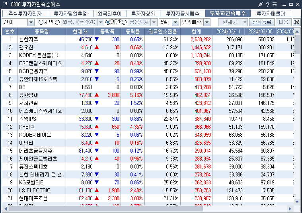Select the 금융투자 radio button
This screenshot has width=302, height=213.
pyautogui.click(x=124, y=22)
